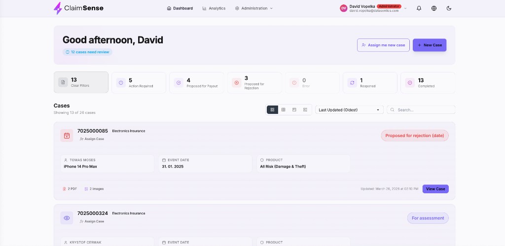This screenshot has width=505, height=246.
Task: Click the Action Required icon
Action: click(121, 83)
